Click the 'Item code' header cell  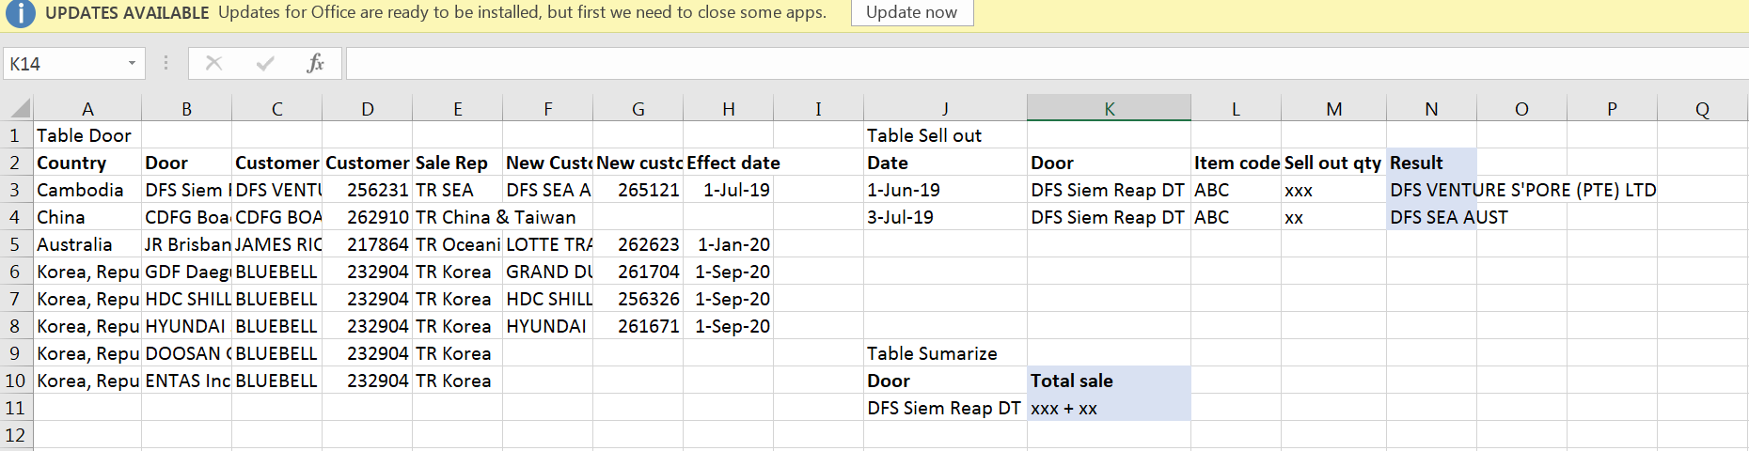(1236, 163)
